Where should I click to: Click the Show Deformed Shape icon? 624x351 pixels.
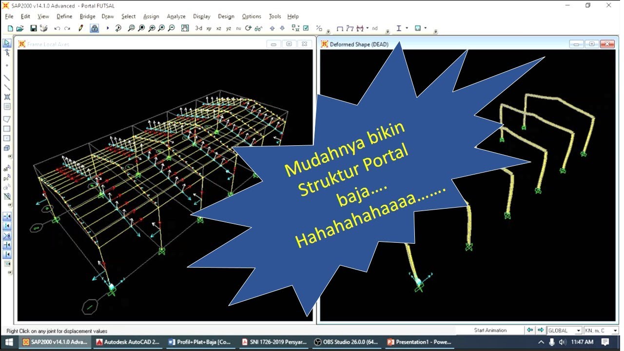350,29
